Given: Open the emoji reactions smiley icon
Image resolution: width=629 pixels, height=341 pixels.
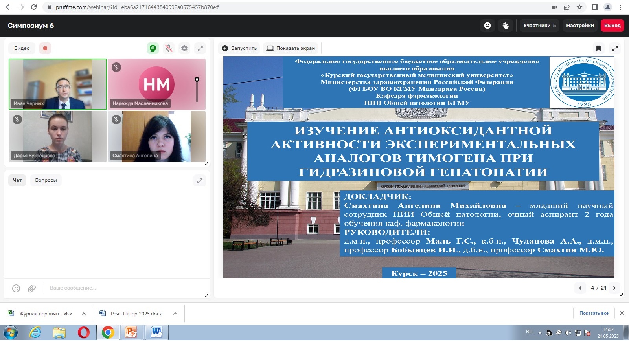Looking at the screenshot, I should pyautogui.click(x=487, y=26).
